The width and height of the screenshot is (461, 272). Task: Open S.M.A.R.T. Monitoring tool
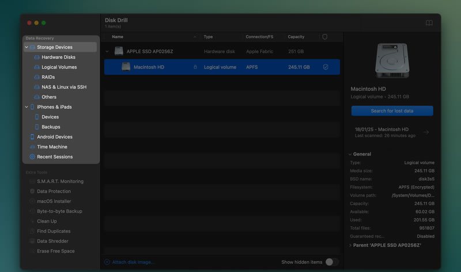pyautogui.click(x=61, y=182)
